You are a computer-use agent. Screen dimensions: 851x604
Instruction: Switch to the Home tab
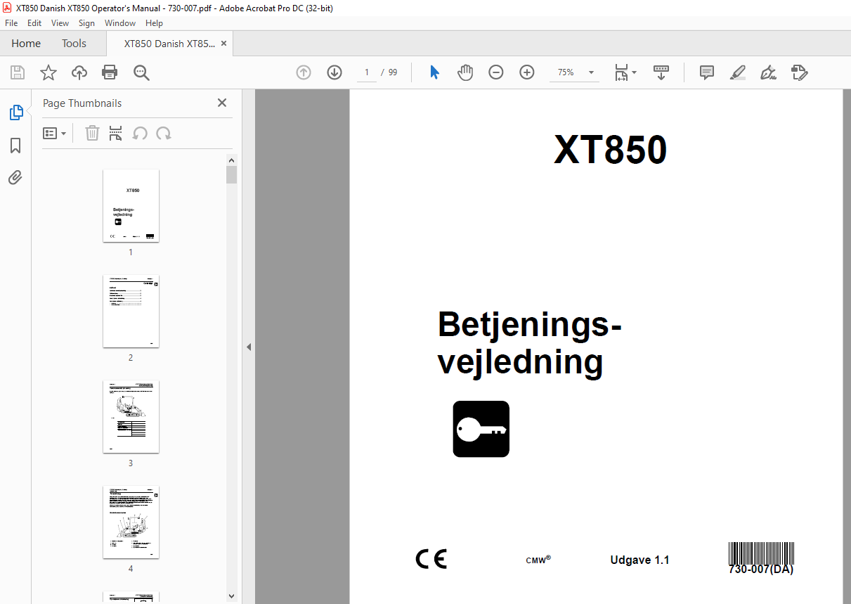click(26, 43)
